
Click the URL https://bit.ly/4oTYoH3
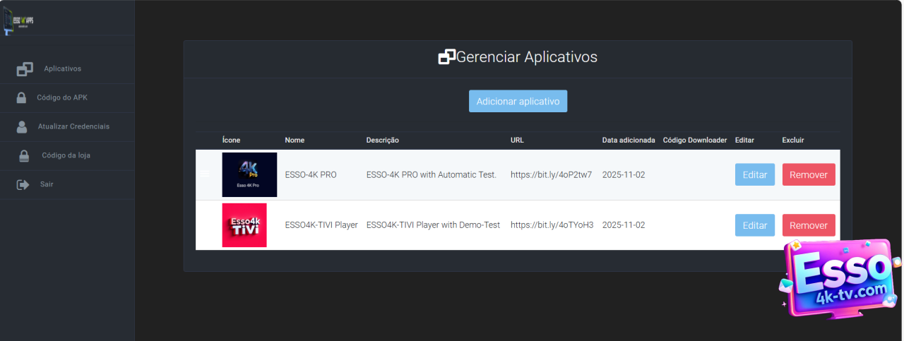coord(552,225)
